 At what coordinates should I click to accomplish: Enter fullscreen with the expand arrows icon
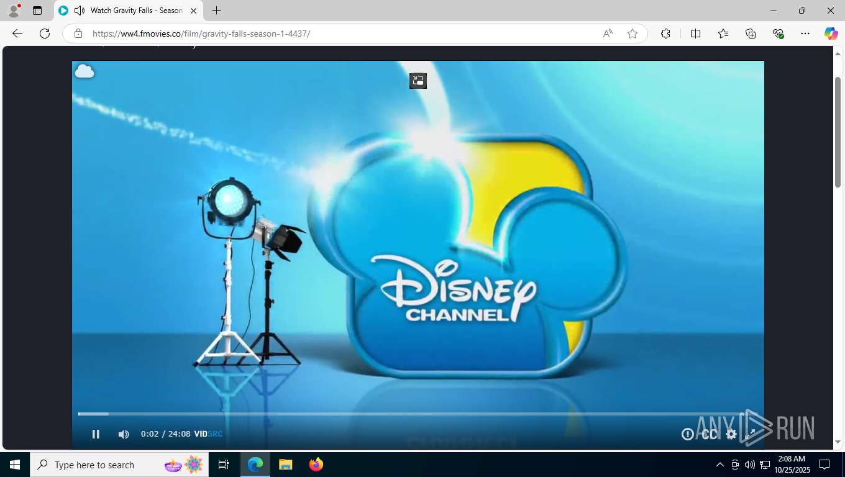click(751, 434)
